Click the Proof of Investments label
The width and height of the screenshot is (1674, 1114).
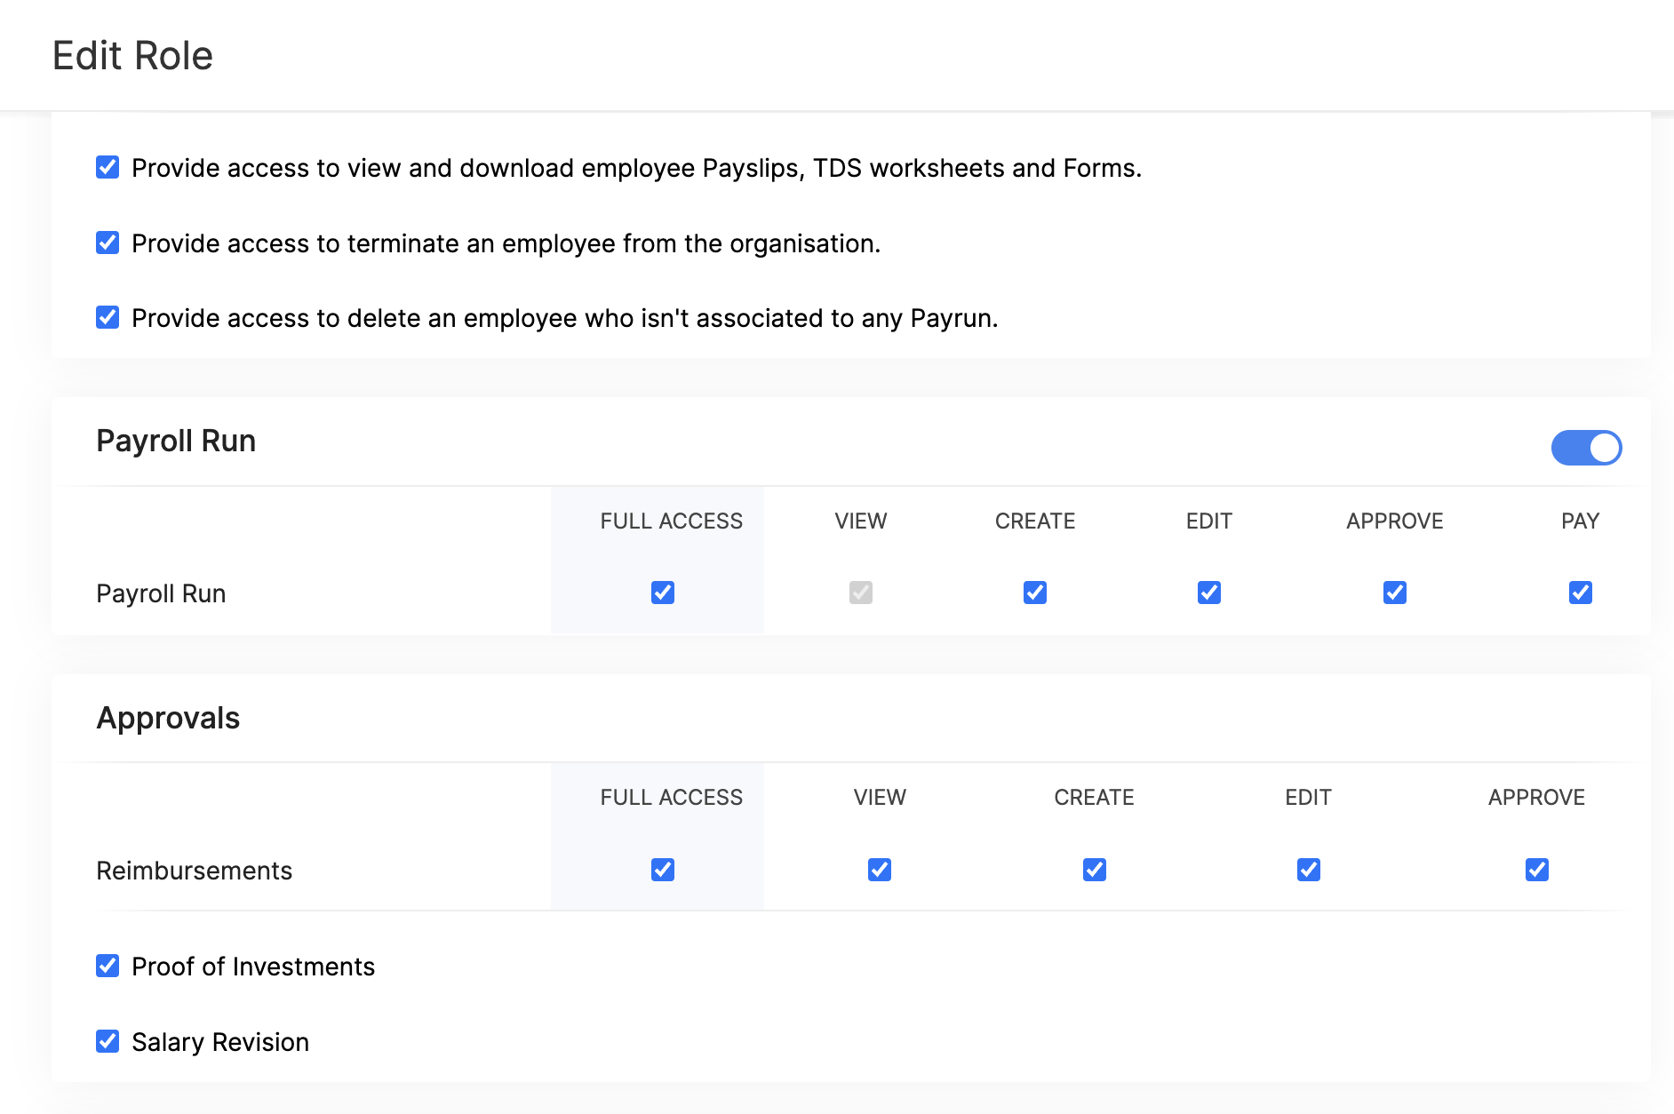point(253,967)
